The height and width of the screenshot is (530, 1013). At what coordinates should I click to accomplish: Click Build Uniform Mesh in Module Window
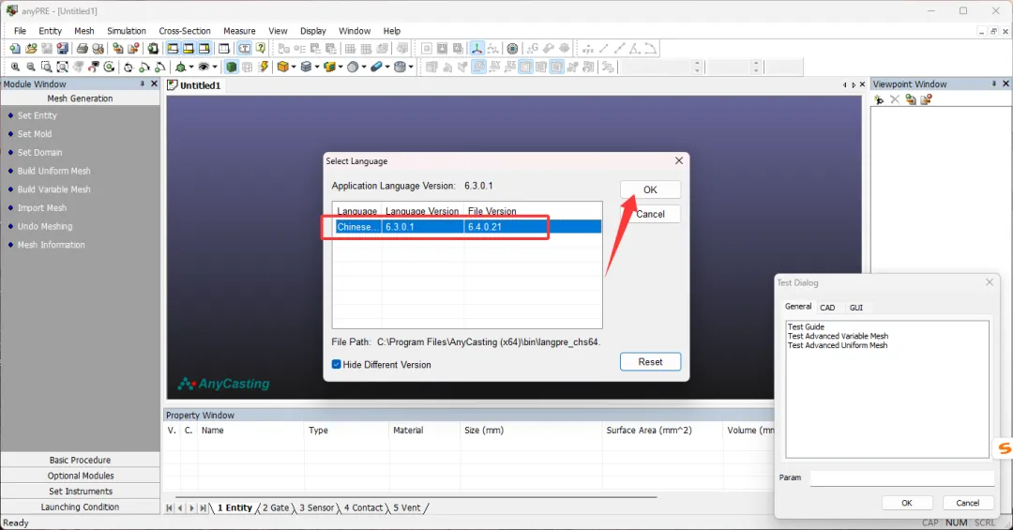[53, 172]
